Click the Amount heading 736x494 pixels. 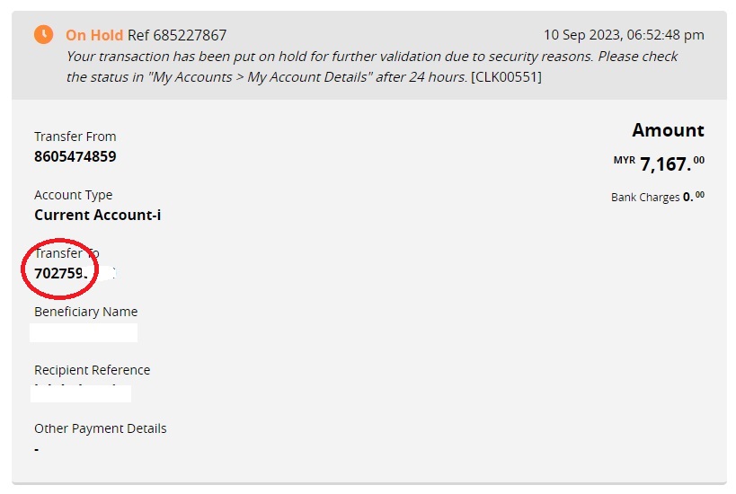(668, 130)
